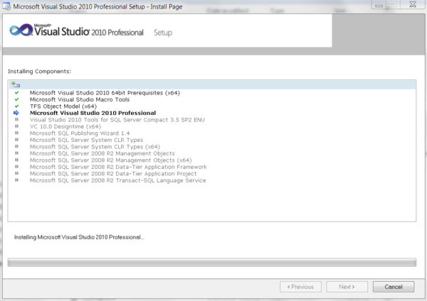The width and height of the screenshot is (427, 301).
Task: Click pending icon beside SQL Server Compact Tools
Action: click(16, 119)
